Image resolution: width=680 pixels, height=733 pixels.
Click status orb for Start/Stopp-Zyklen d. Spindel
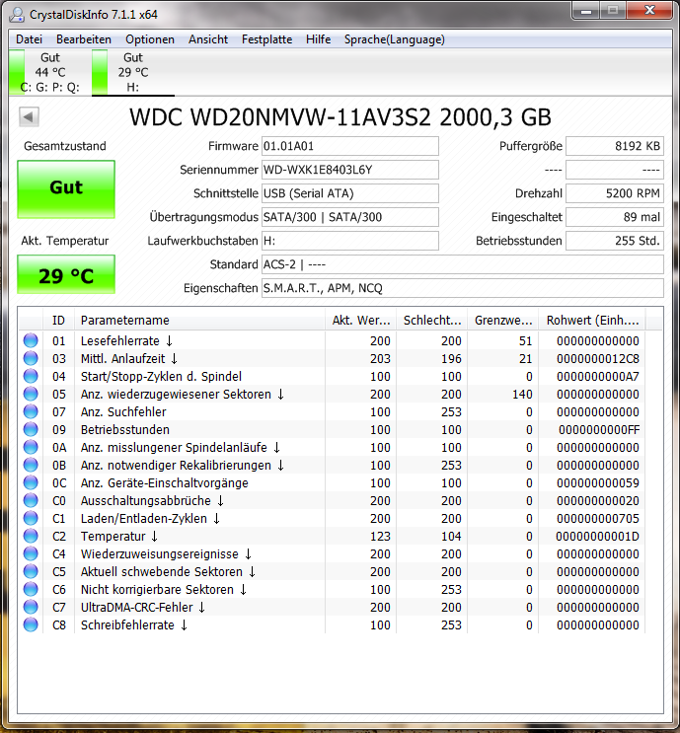pos(31,376)
